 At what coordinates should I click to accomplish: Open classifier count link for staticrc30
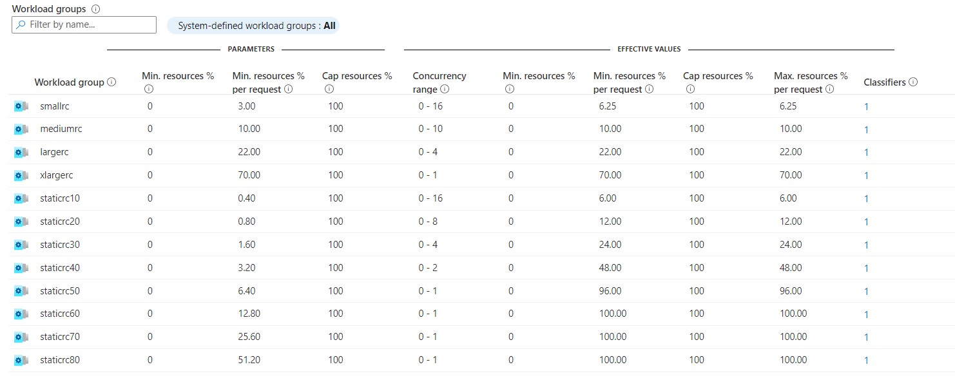click(x=867, y=245)
